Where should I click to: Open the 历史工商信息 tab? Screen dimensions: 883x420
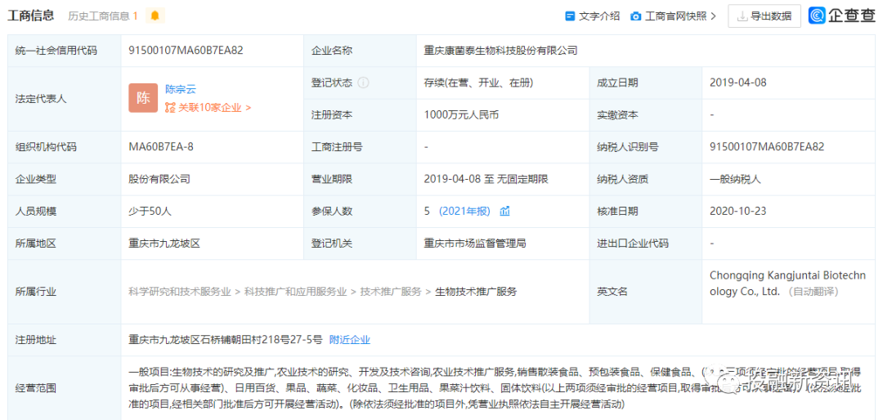[103, 16]
